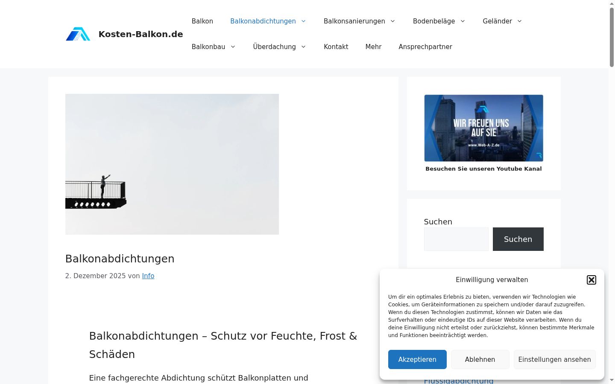Click the 'Einwilligung verwalten' dialog title
This screenshot has width=615, height=384.
point(492,280)
